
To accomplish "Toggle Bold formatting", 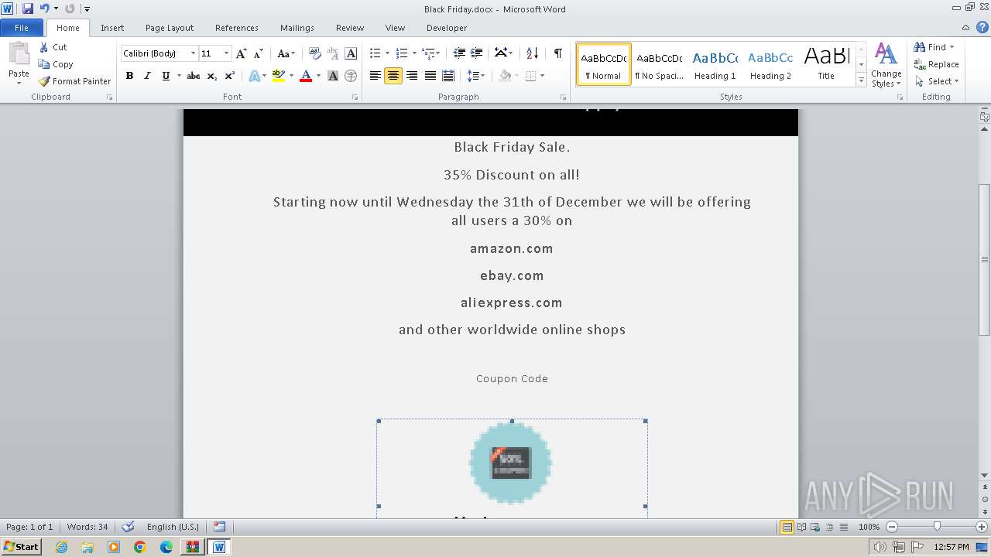I will 129,76.
